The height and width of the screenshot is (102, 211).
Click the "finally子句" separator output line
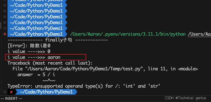pos(58,40)
